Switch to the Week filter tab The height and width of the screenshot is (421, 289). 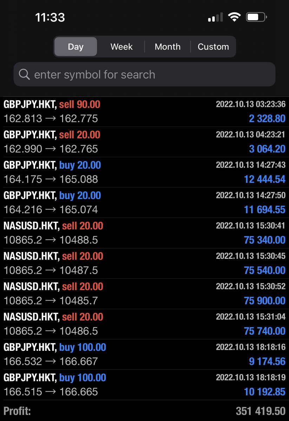[121, 46]
